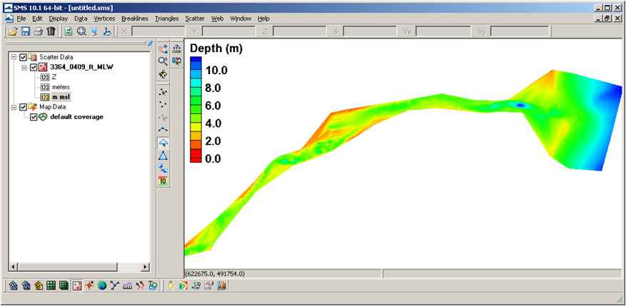Screen dimensions: 626x306
Task: Select the contour label tool showing 10
Action: click(163, 180)
